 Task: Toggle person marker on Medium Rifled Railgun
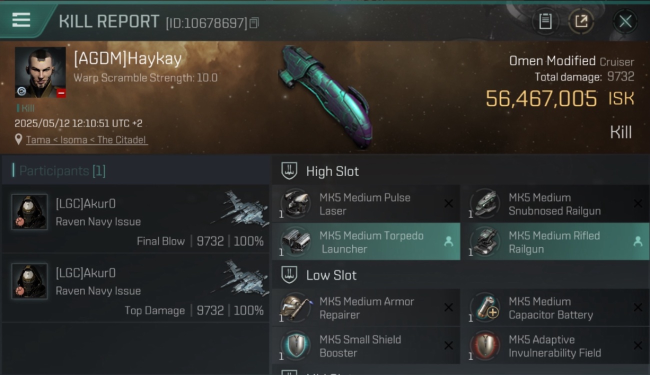point(637,241)
